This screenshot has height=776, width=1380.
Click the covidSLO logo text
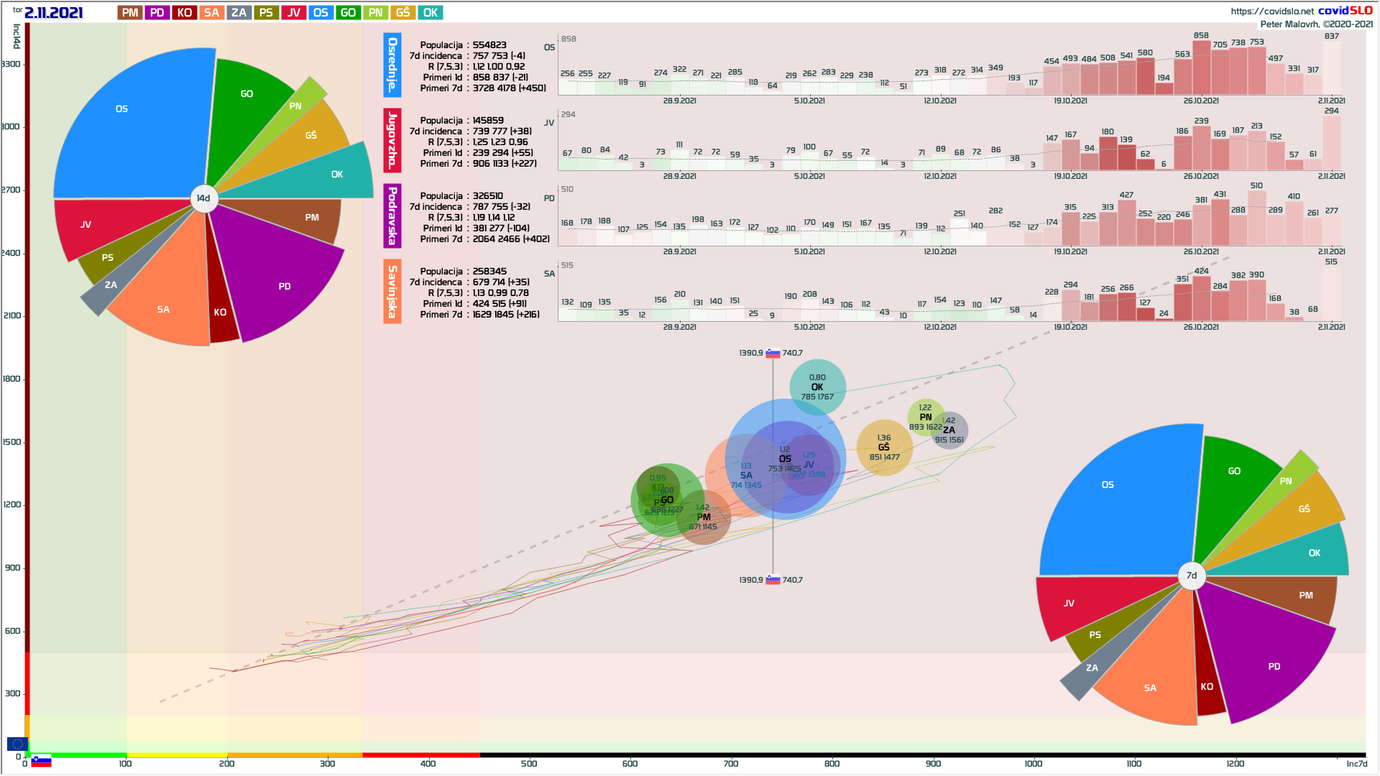(1345, 11)
